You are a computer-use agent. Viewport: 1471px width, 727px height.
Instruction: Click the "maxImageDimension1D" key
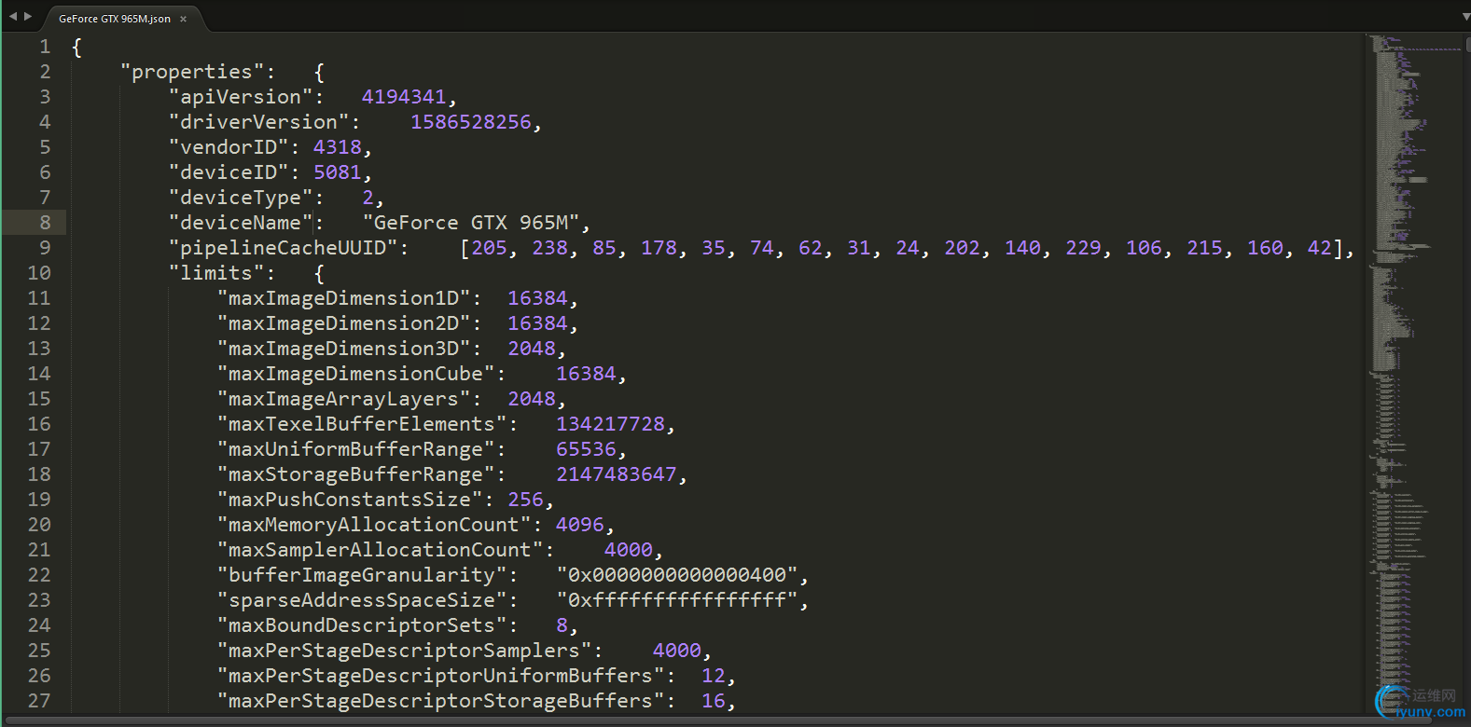tap(343, 298)
